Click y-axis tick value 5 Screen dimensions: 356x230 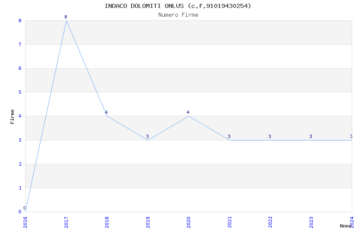tap(20, 92)
